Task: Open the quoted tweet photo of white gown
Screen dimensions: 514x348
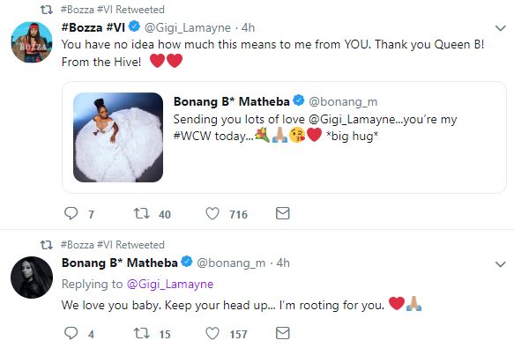Action: point(118,137)
